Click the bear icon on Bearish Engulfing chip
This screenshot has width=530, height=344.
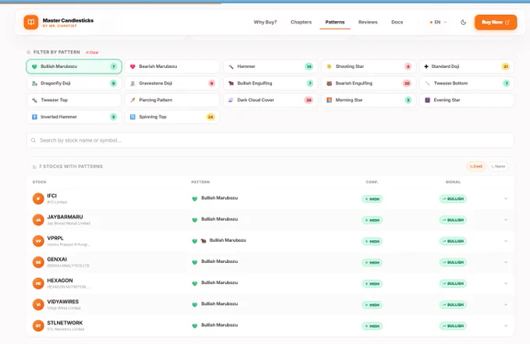click(329, 83)
